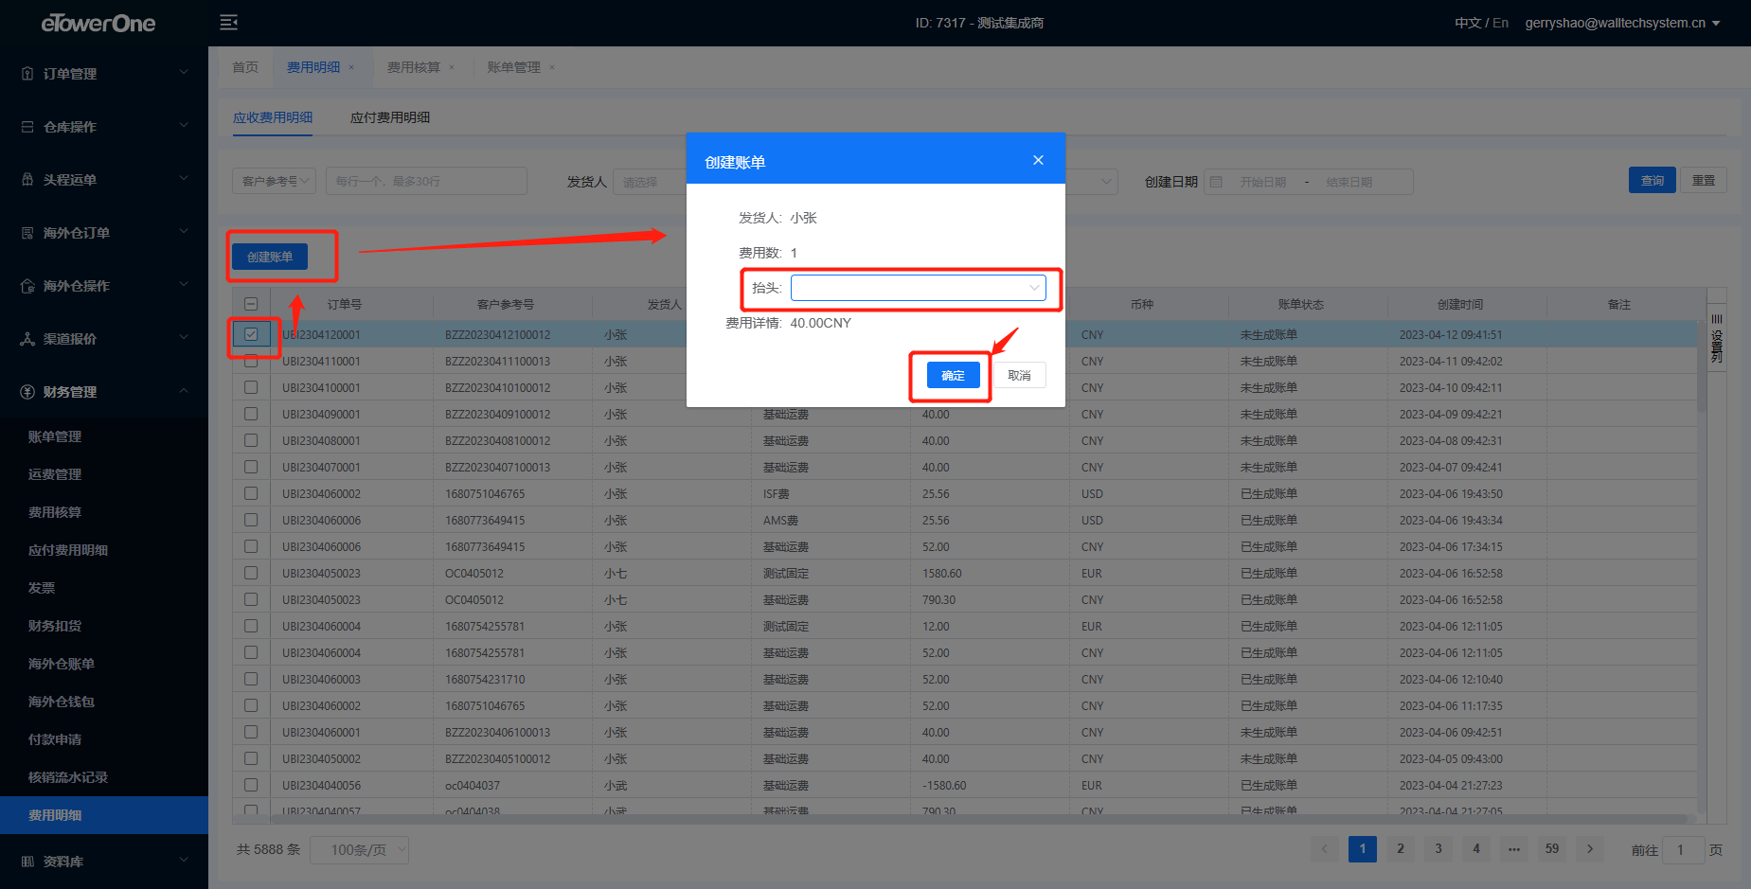Image resolution: width=1751 pixels, height=889 pixels.
Task: Click the 仓库操作 sidebar icon
Action: click(x=27, y=127)
